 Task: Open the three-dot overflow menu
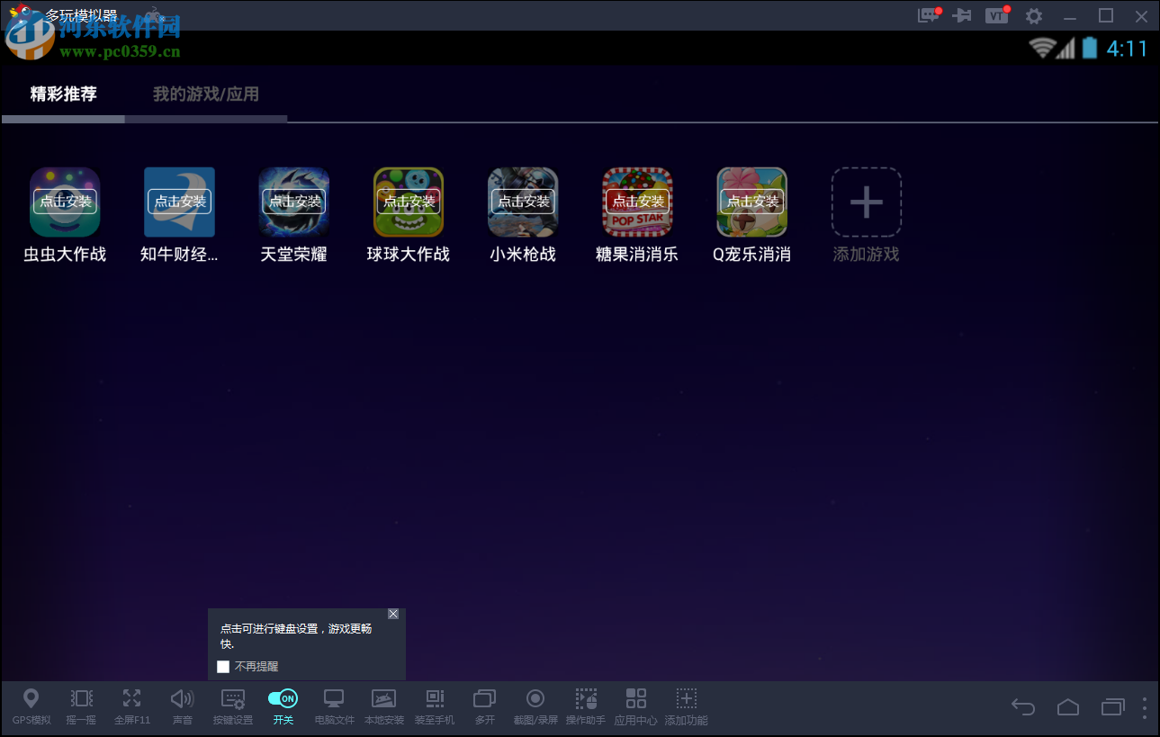(x=1147, y=706)
